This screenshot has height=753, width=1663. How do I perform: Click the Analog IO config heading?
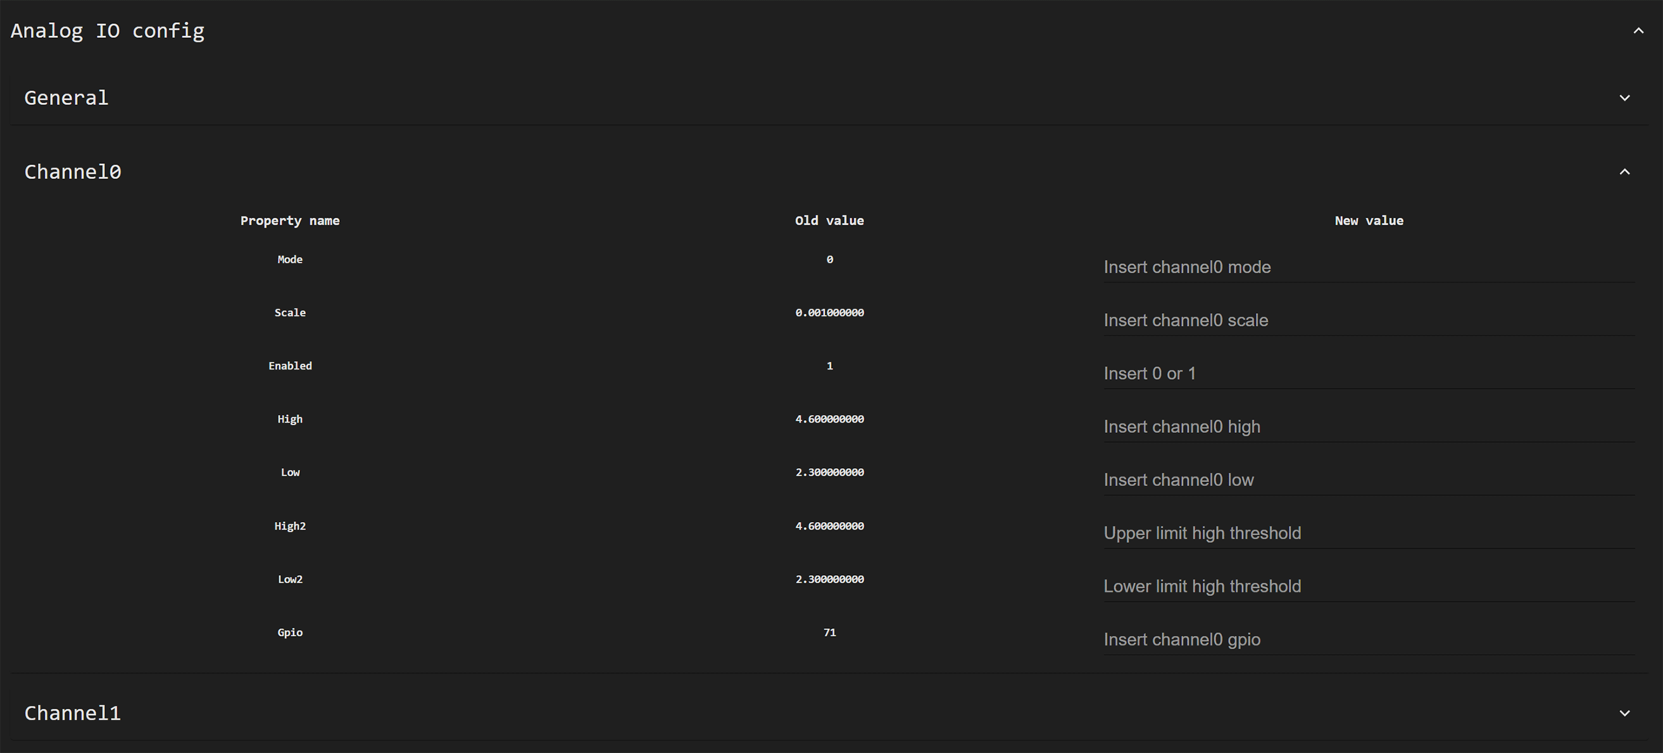coord(108,30)
